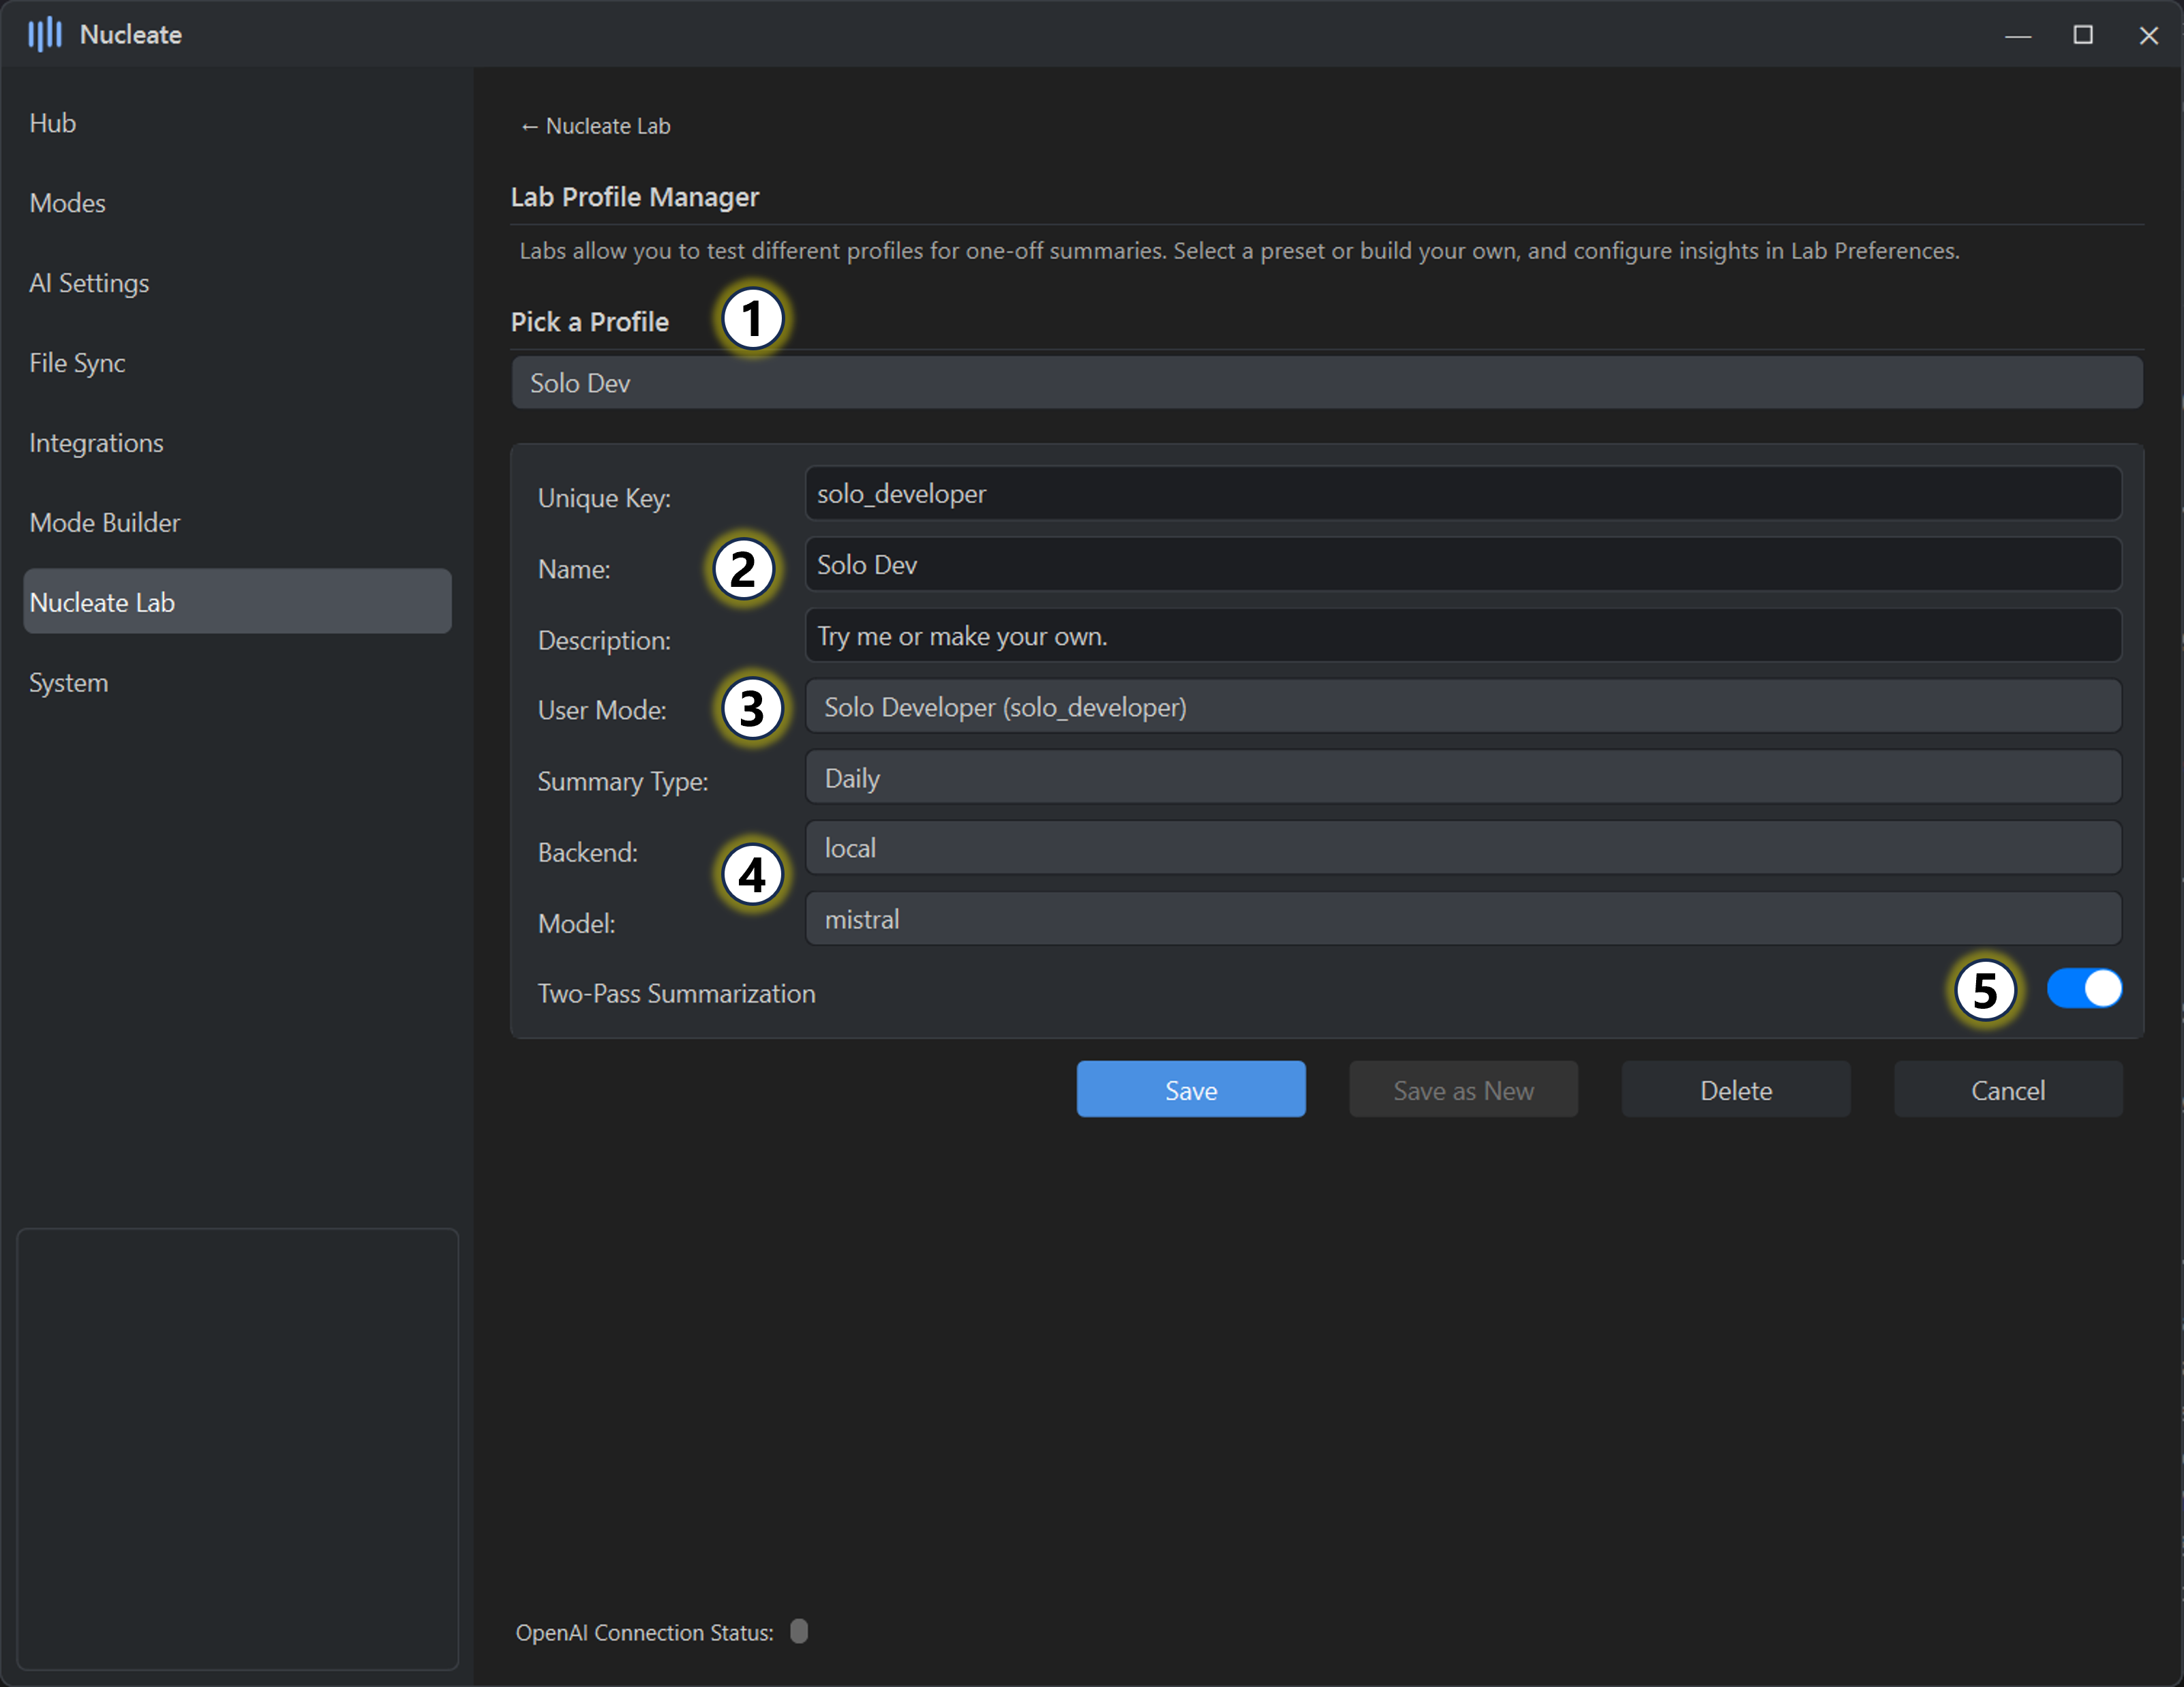Open the Backend dropdown showing local
The image size is (2184, 1687).
1462,848
